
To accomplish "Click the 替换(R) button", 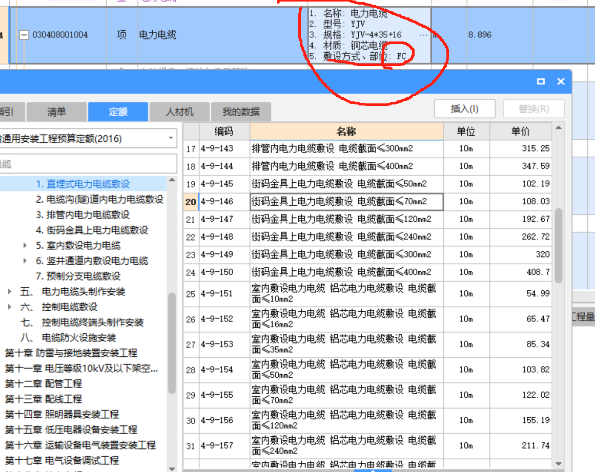I will pyautogui.click(x=534, y=109).
